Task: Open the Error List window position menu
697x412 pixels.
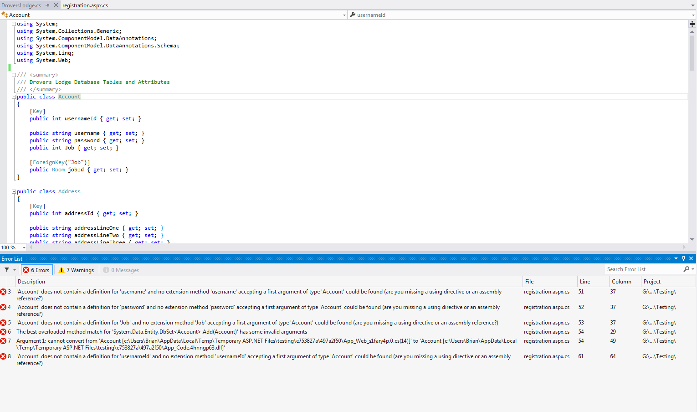Action: coord(676,258)
